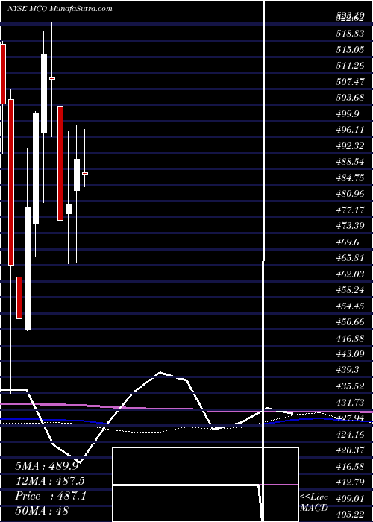Click the 465.81 price axis value

pyautogui.click(x=350, y=258)
